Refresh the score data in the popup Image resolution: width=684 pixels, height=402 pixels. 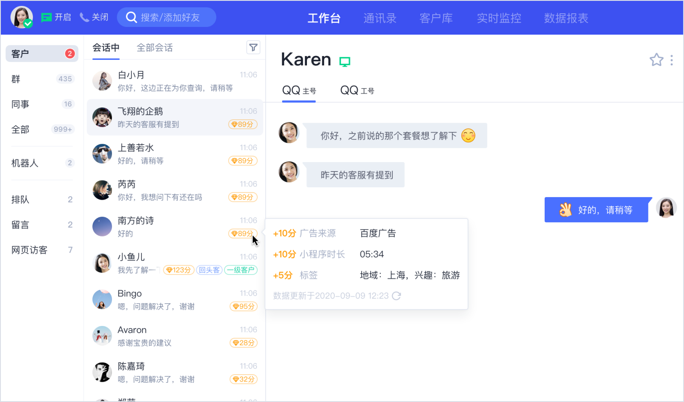tap(396, 296)
